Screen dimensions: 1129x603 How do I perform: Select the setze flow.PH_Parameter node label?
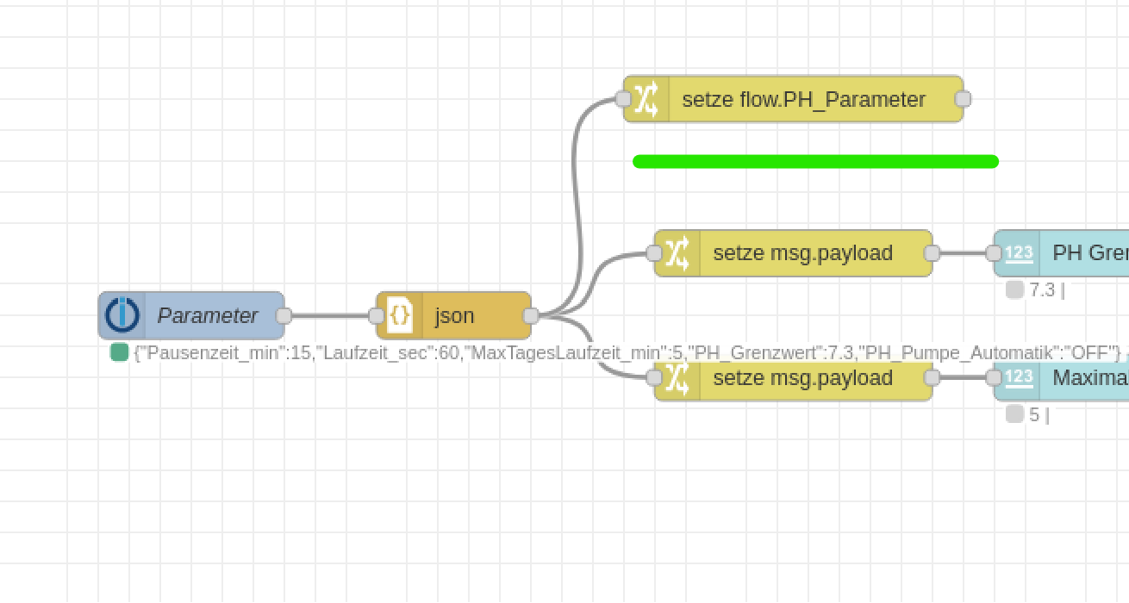pos(803,99)
